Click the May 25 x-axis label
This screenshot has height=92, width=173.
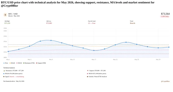(137, 60)
